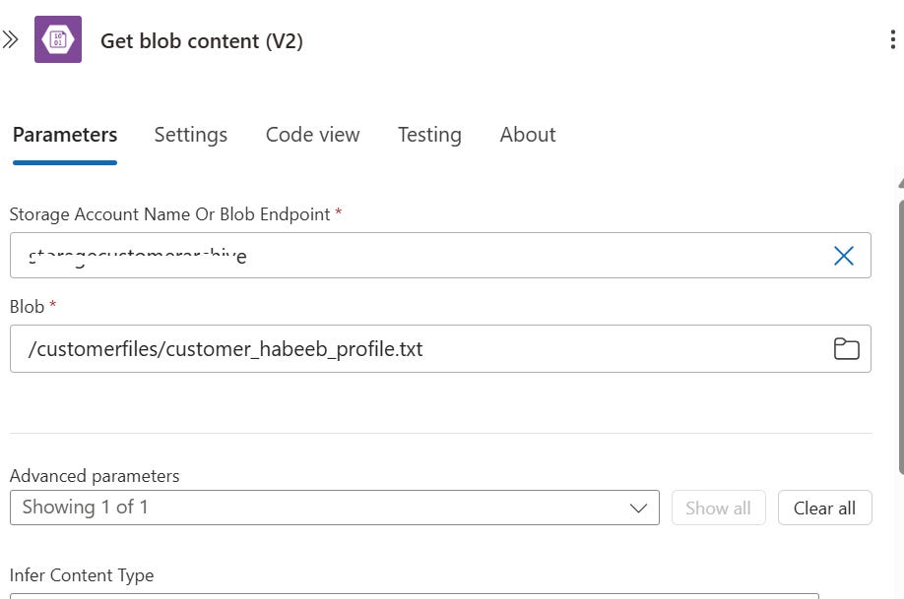904x599 pixels.
Task: Open the Testing tab
Action: click(429, 135)
